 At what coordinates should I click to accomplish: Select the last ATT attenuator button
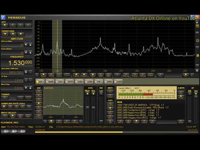[28, 25]
